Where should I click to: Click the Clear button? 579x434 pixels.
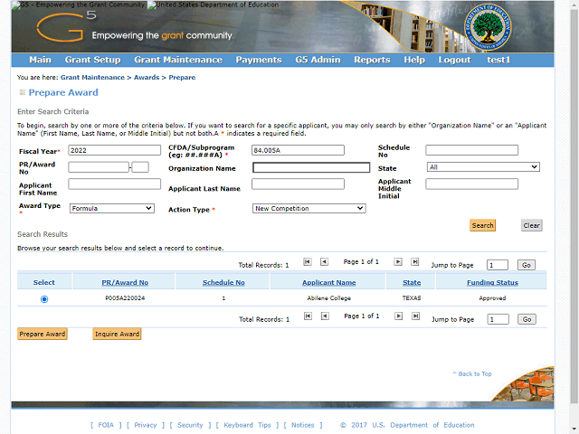(532, 225)
